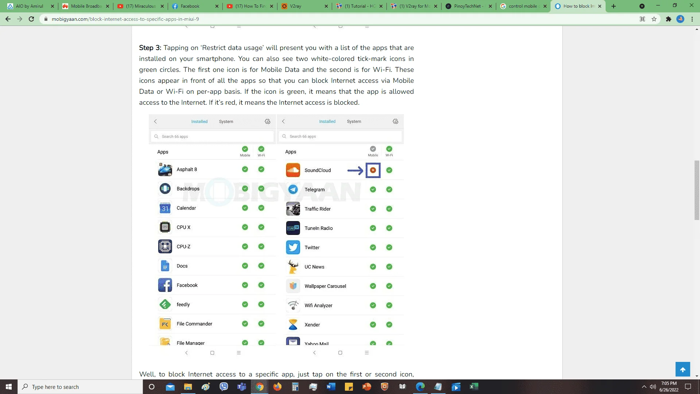Click the Wifi Analyzer app row label
Image resolution: width=700 pixels, height=394 pixels.
318,305
